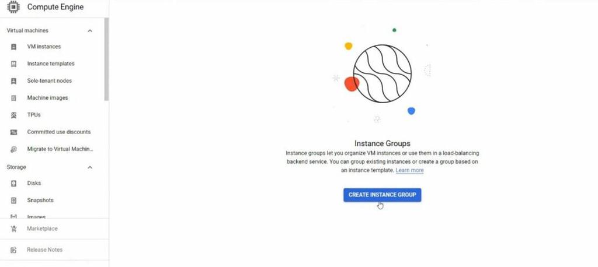The width and height of the screenshot is (598, 267).
Task: Click the Marketplace cart icon
Action: click(x=14, y=229)
